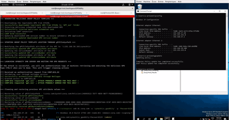The image size is (229, 120).
Task: Click the terminal prompt cursor at bottom line
Action: [x=60, y=119]
